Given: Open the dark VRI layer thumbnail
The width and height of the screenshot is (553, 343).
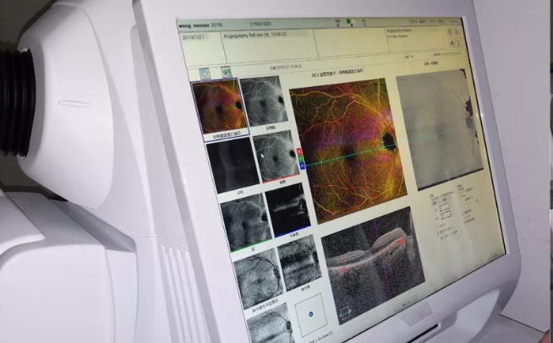Looking at the screenshot, I should tap(232, 164).
